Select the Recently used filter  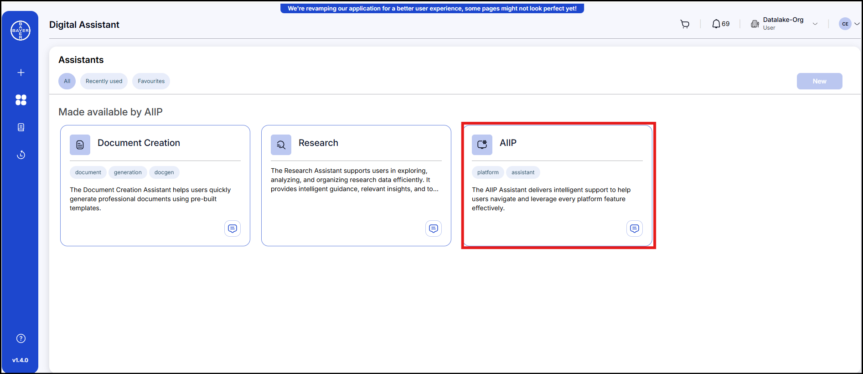104,81
